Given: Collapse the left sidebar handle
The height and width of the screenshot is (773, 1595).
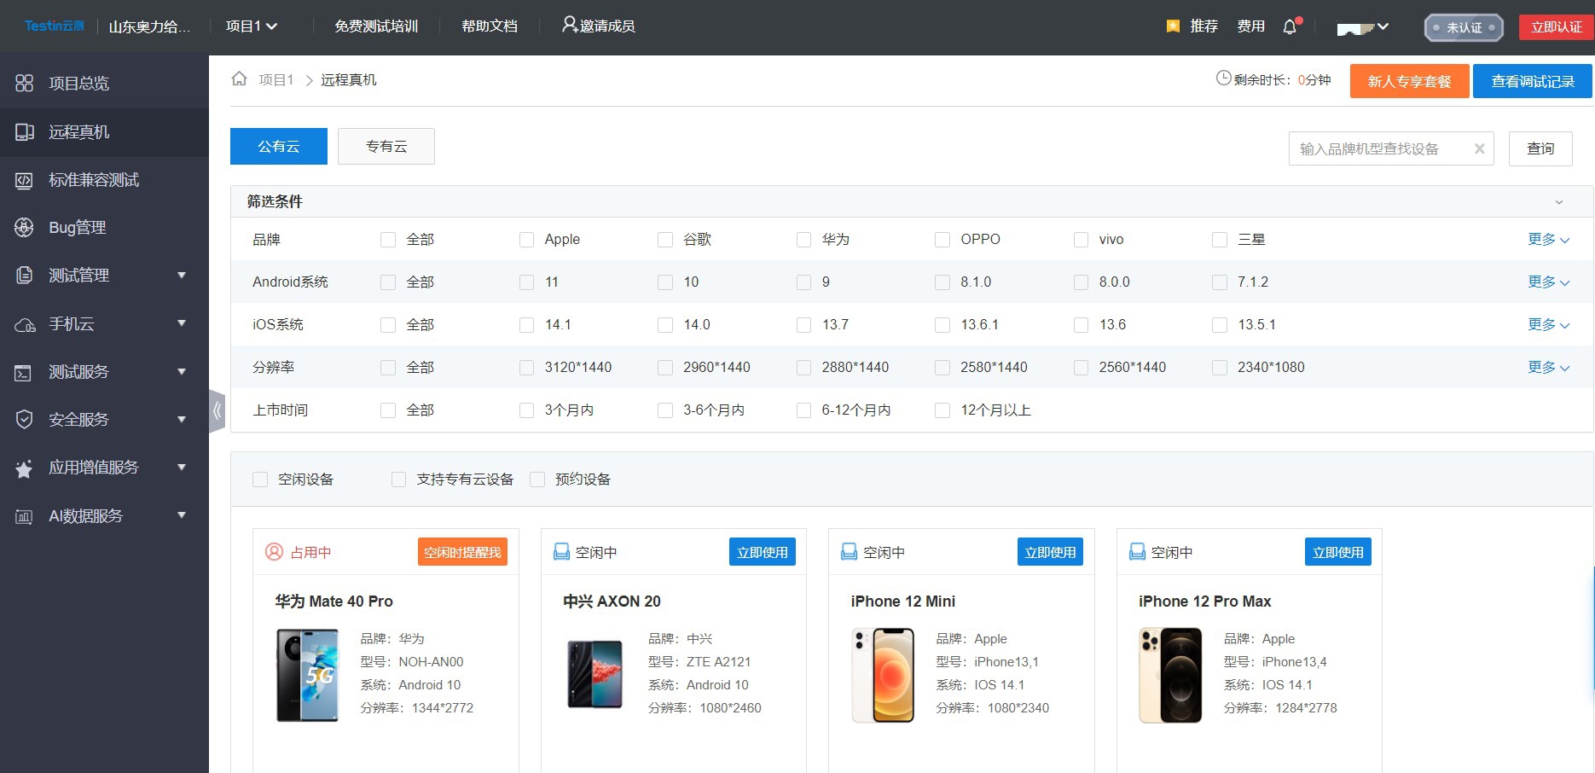Looking at the screenshot, I should pos(217,411).
